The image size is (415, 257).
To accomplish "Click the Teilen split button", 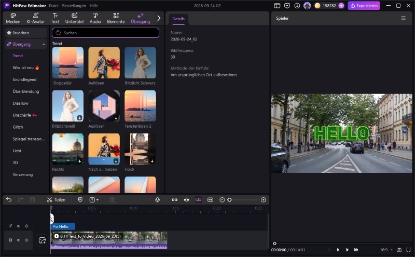I will (x=56, y=200).
